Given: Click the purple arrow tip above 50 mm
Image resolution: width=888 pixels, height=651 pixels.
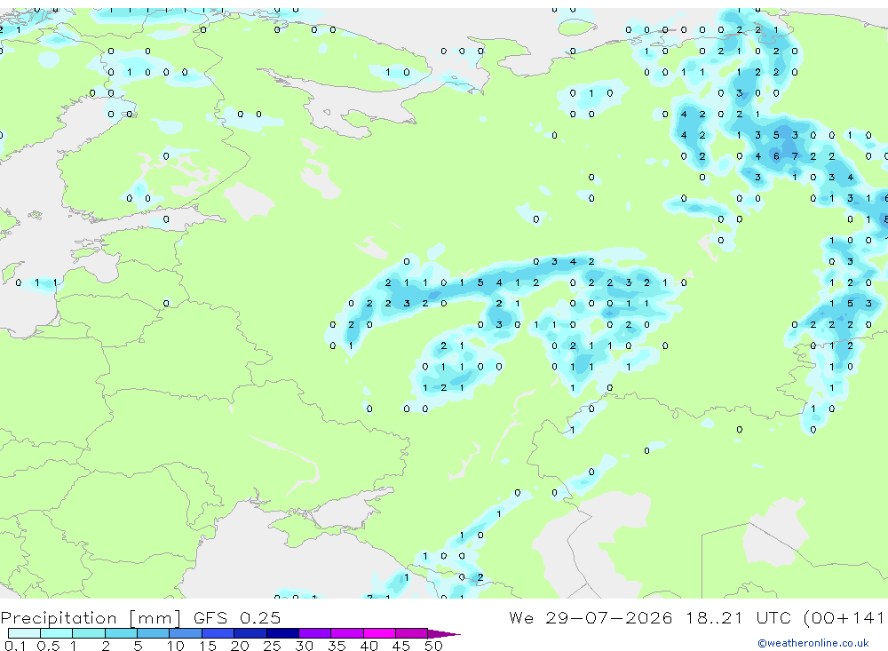Looking at the screenshot, I should tap(443, 633).
